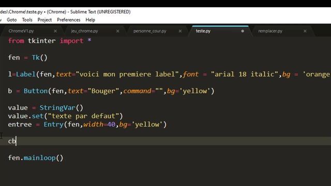Click the 'command' parameter name
The image size is (331, 186).
(x=138, y=91)
